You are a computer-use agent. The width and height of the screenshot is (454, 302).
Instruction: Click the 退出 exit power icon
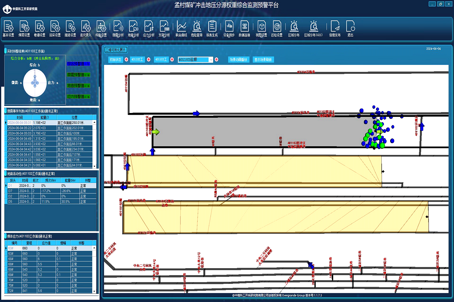coord(350,28)
